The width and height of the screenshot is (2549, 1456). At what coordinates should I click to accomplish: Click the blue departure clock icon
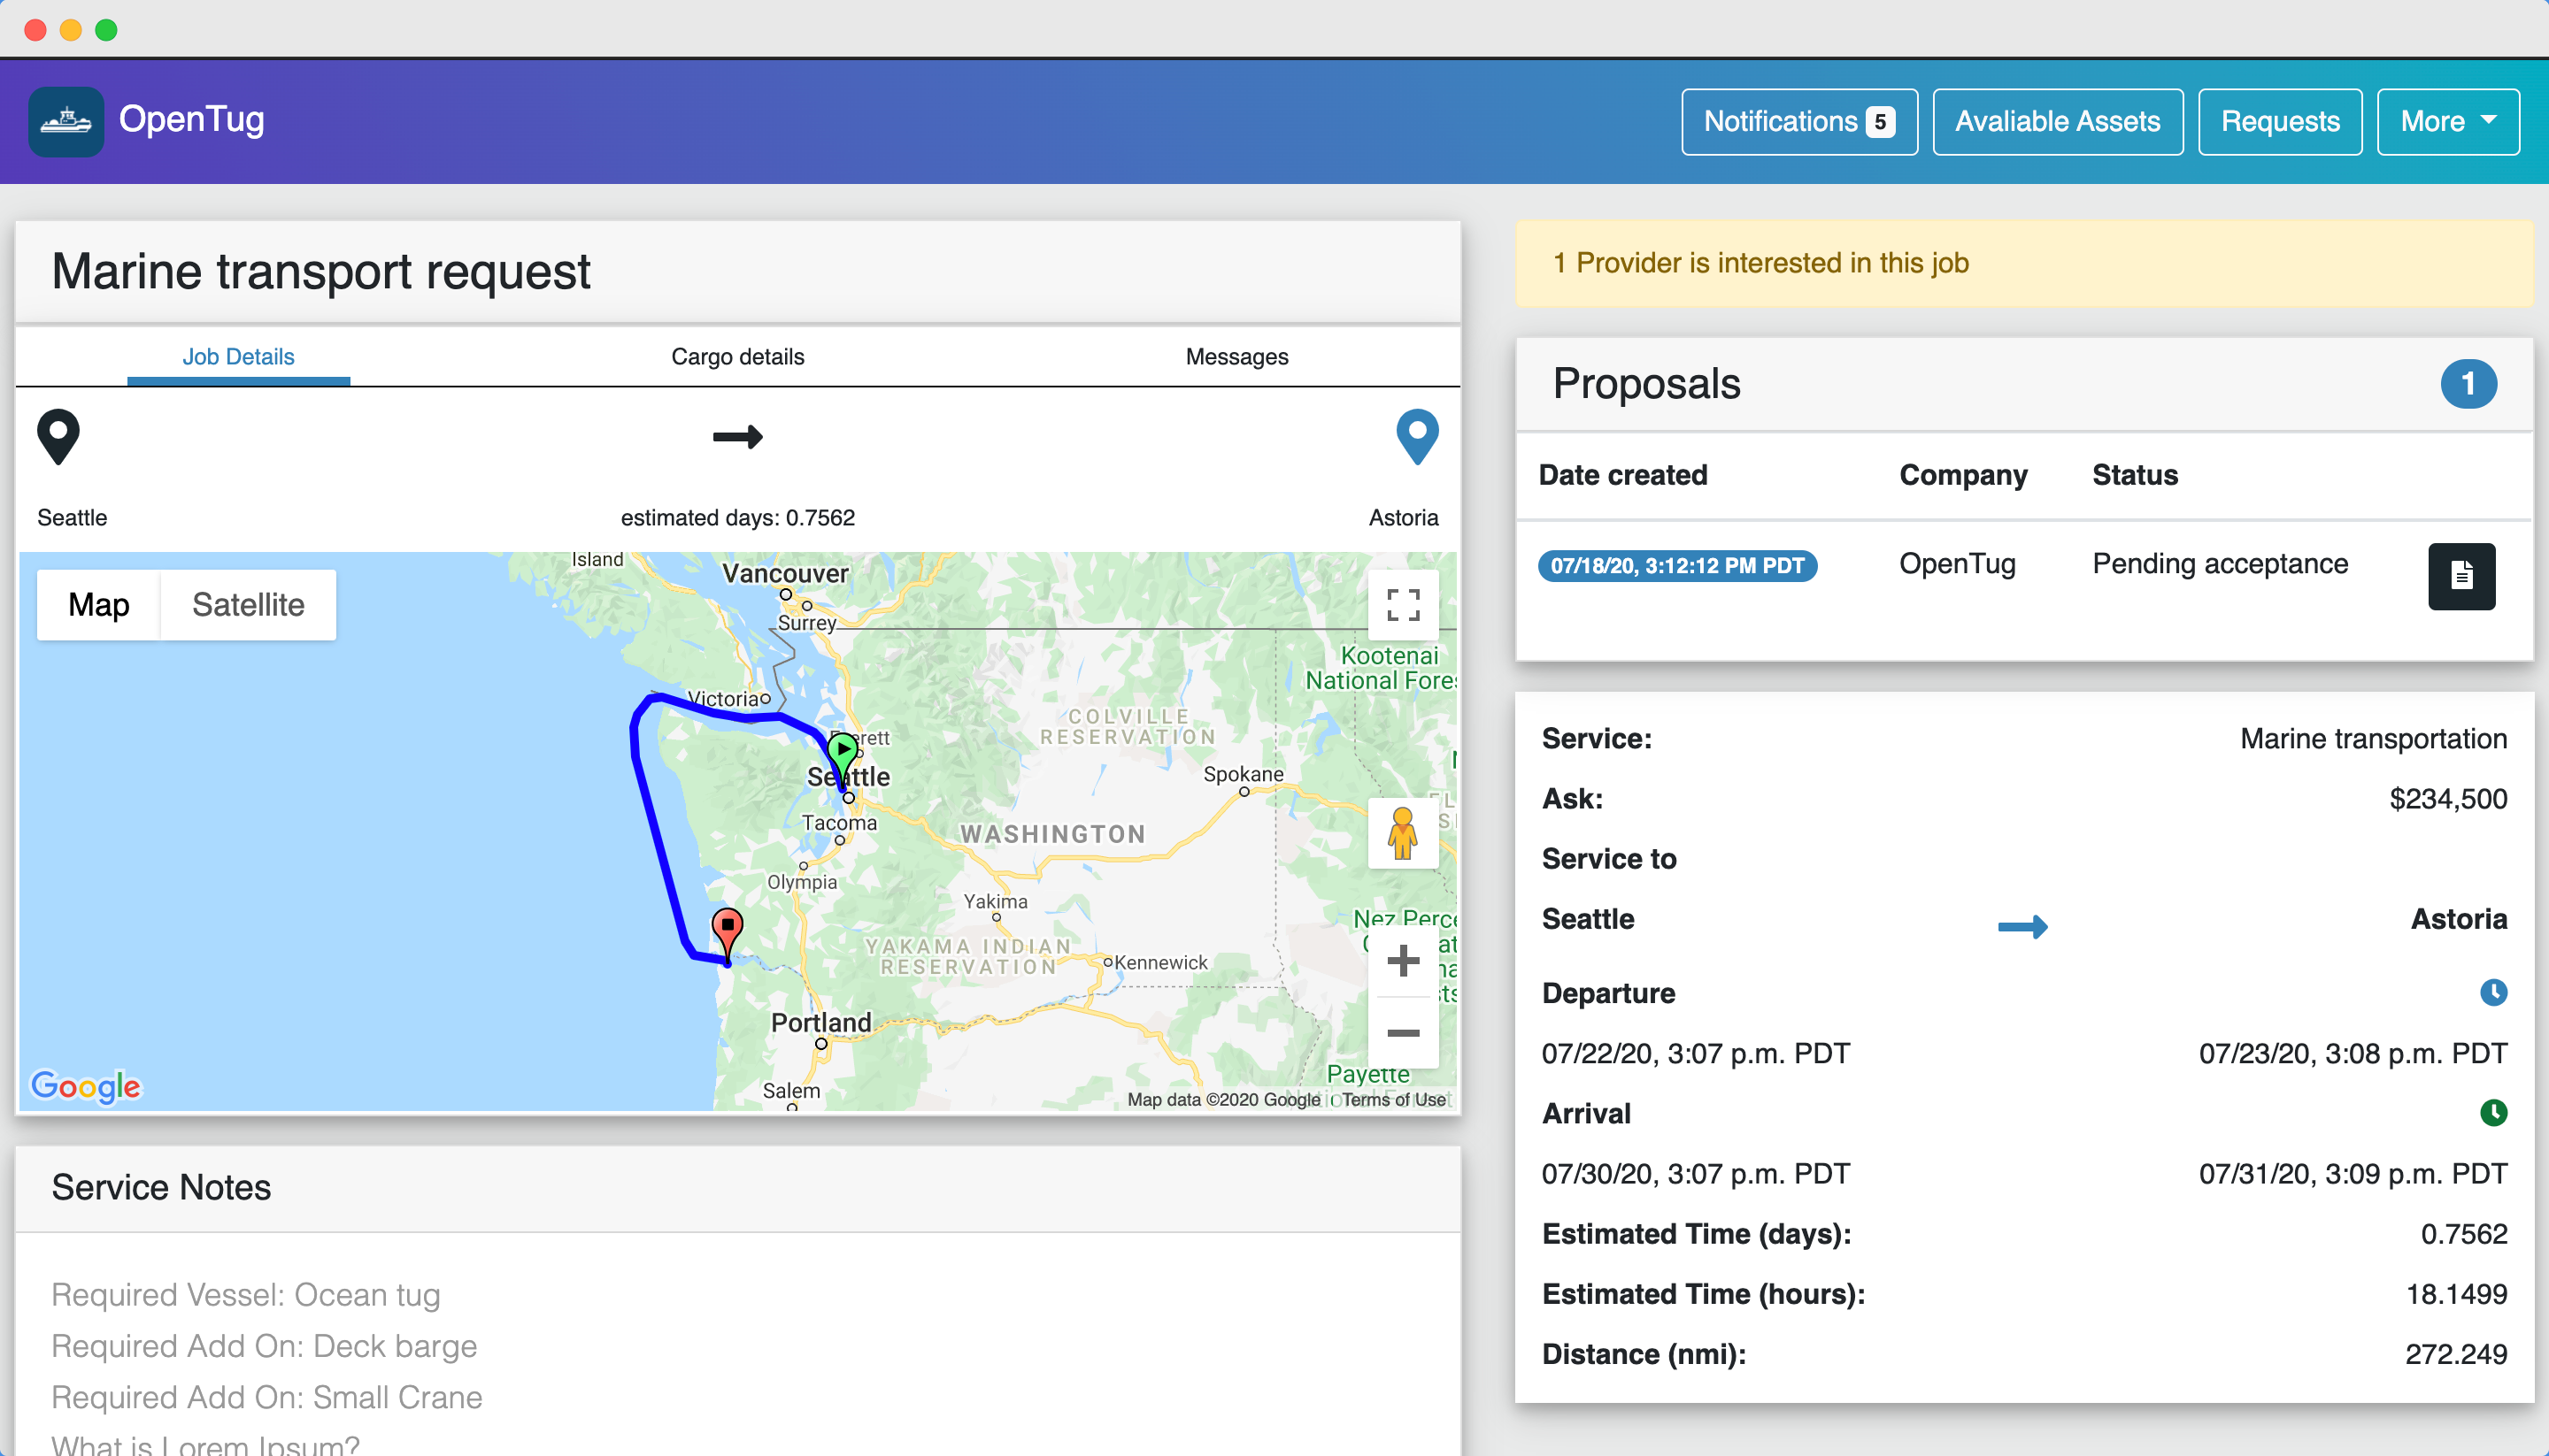tap(2493, 992)
